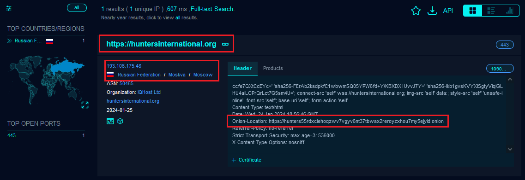
Task: Switch to grid card view
Action: pos(473,11)
